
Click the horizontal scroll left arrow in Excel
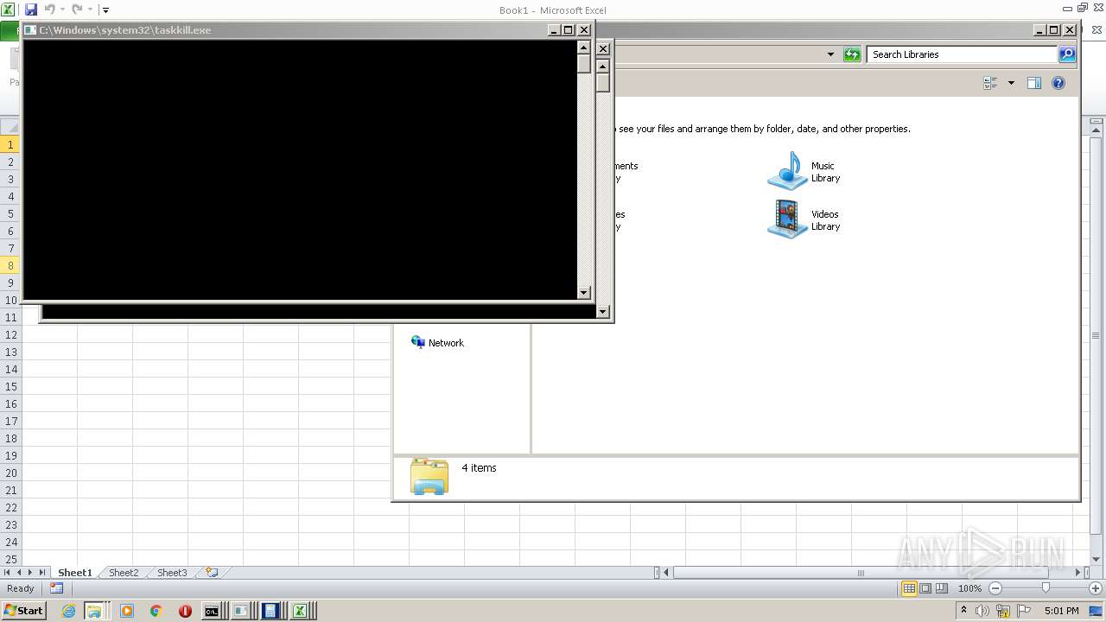667,573
